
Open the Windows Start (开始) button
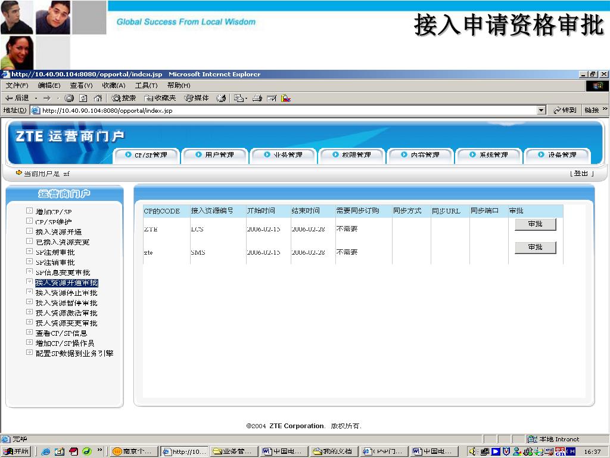pos(16,451)
